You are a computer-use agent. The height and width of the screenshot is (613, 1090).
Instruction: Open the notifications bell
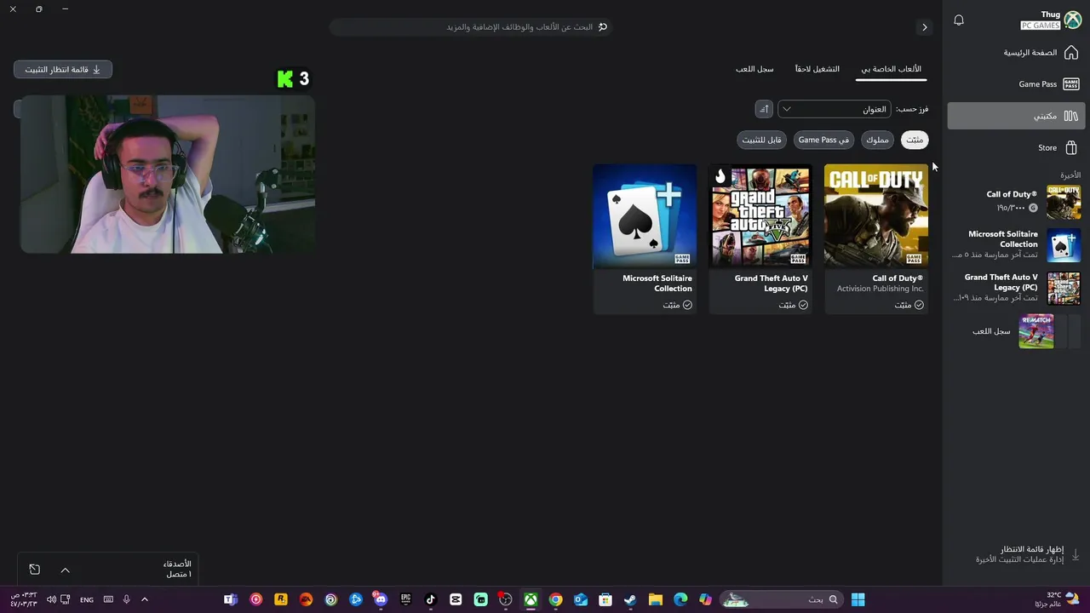(959, 20)
